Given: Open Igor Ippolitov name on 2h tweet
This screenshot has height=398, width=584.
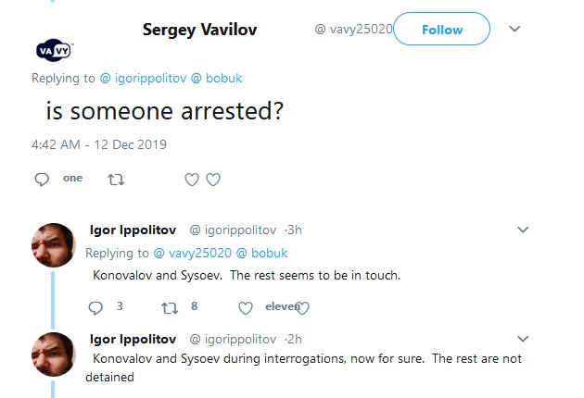Looking at the screenshot, I should [134, 338].
